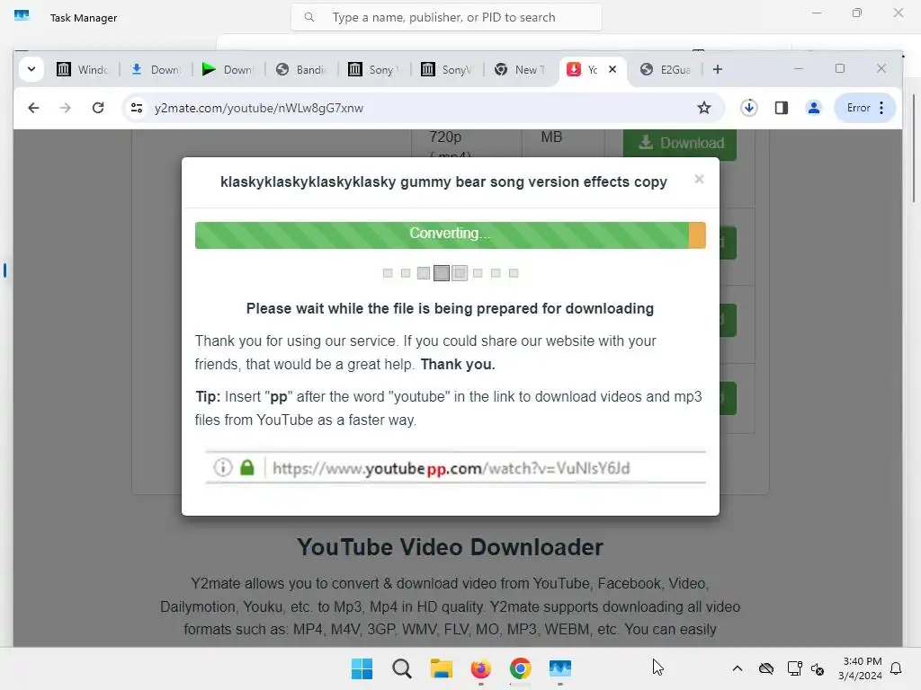Show hidden system tray icons
921x690 pixels.
[738, 668]
